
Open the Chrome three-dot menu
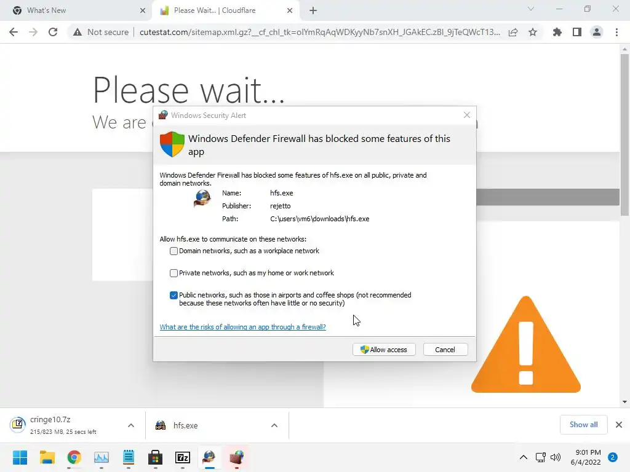(x=616, y=32)
